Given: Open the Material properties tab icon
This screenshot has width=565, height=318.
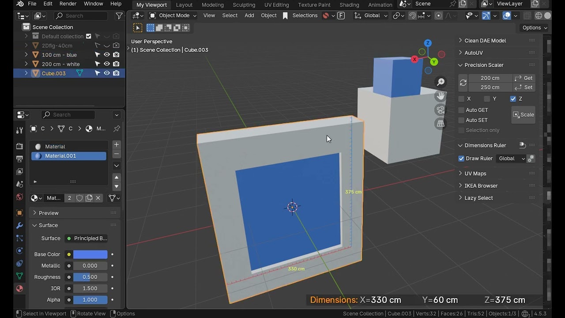Looking at the screenshot, I should [19, 289].
